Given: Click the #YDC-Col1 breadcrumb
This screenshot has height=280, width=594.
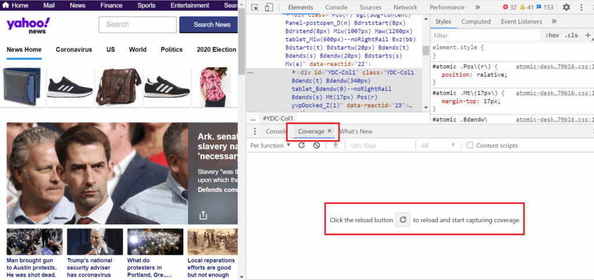Looking at the screenshot, I should 278,118.
